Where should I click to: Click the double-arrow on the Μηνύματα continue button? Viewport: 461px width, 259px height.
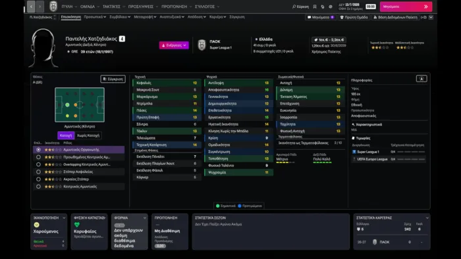click(x=425, y=7)
